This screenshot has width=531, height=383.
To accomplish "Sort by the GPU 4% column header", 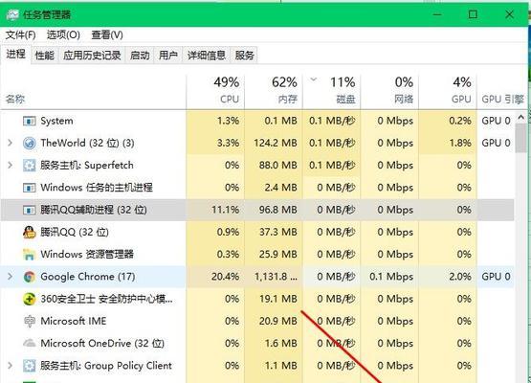I will point(448,91).
